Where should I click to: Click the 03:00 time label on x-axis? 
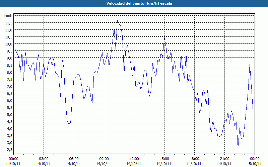[44, 159]
